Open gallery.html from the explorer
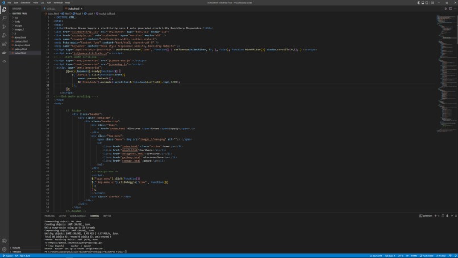The height and width of the screenshot is (258, 458). (20, 49)
